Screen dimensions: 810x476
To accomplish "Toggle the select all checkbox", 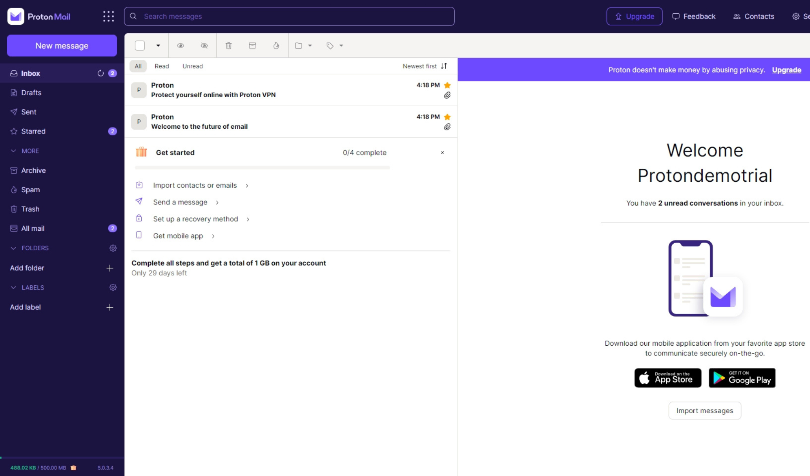I will point(140,45).
